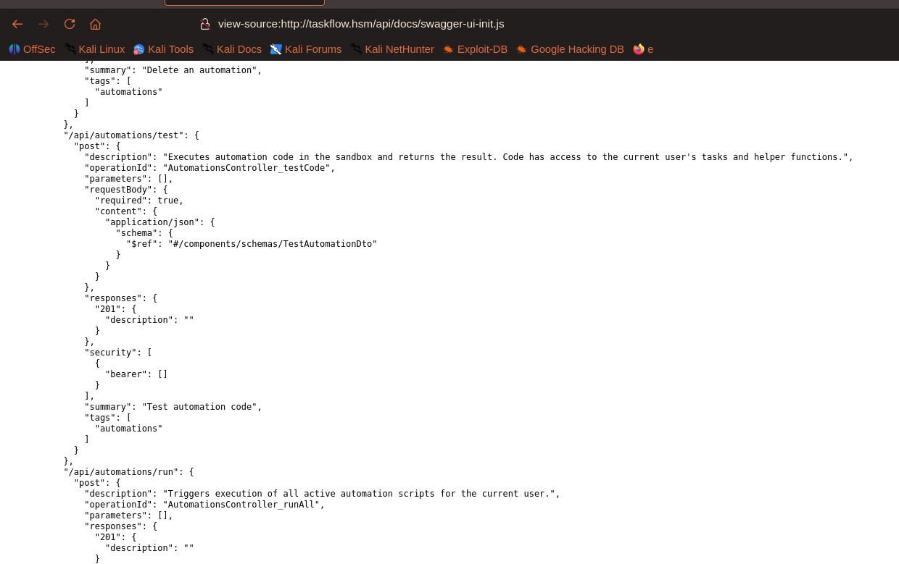Show site security info via lock icon
Viewport: 899px width, 564px height.
(205, 24)
